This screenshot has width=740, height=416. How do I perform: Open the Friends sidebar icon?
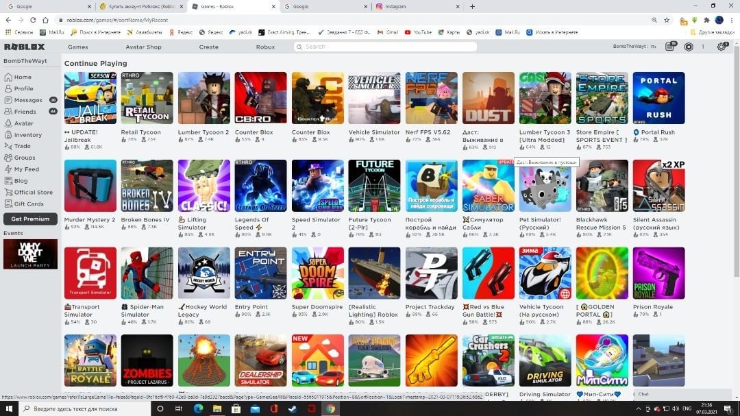(x=8, y=112)
